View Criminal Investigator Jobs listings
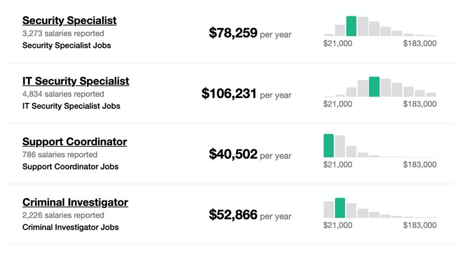Screen dimensions: 467x260 (x=70, y=227)
